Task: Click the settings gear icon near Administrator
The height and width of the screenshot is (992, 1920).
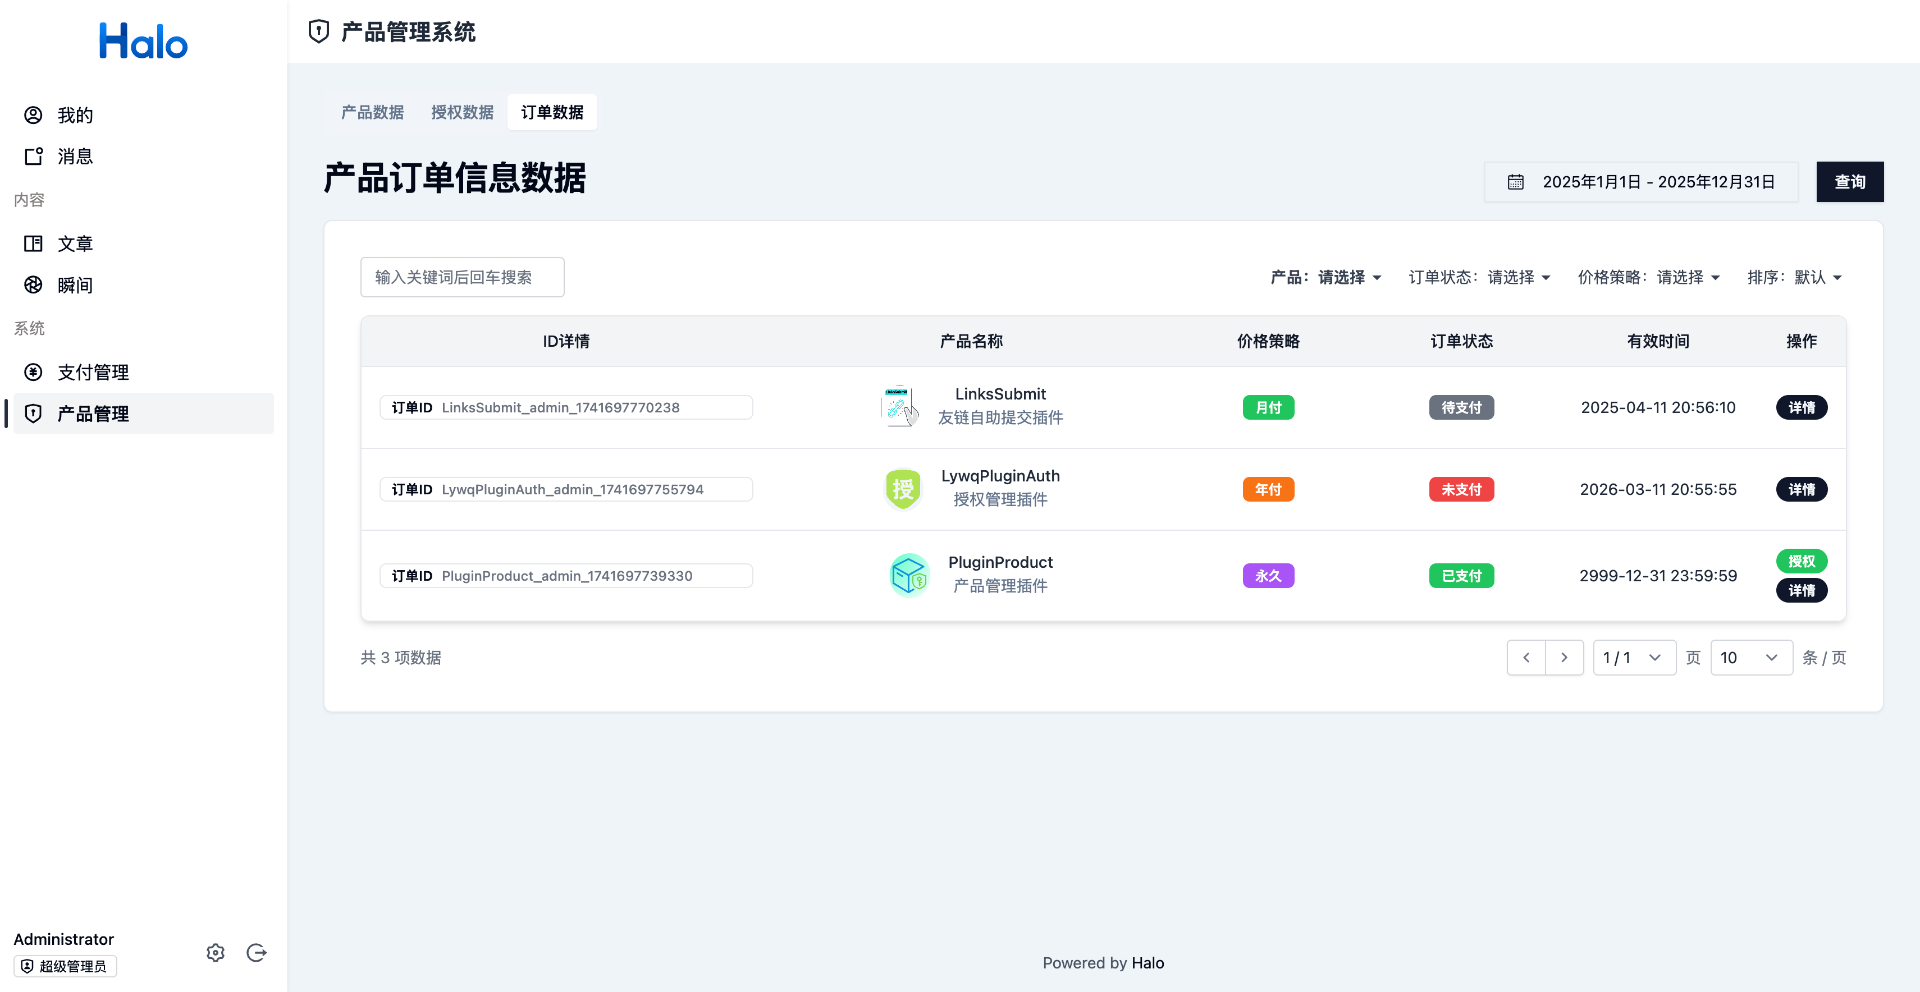Action: tap(216, 953)
